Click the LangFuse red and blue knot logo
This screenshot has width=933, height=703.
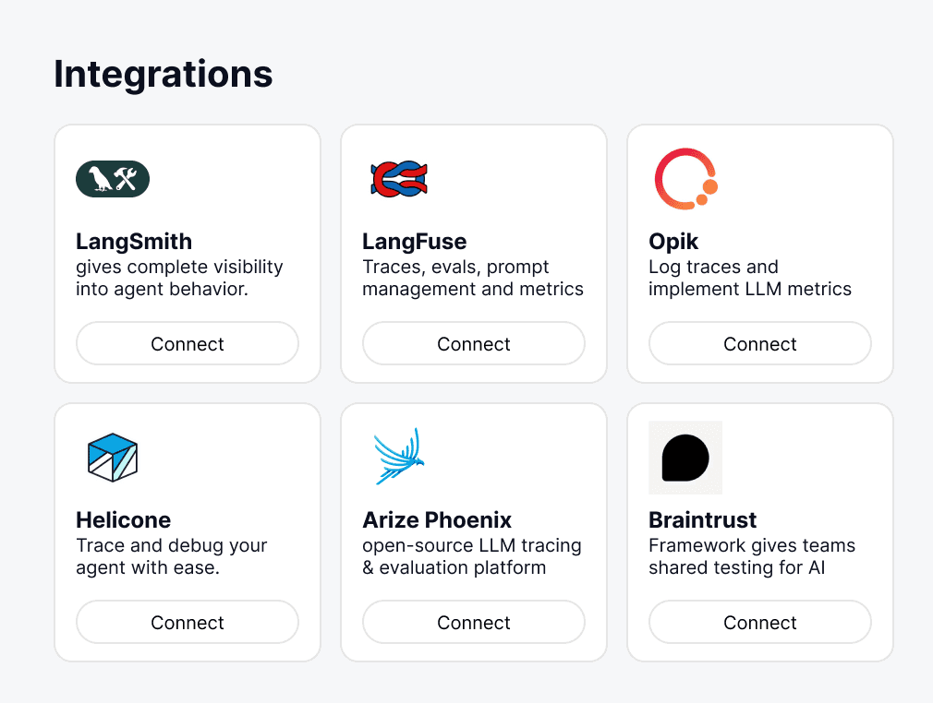[399, 179]
